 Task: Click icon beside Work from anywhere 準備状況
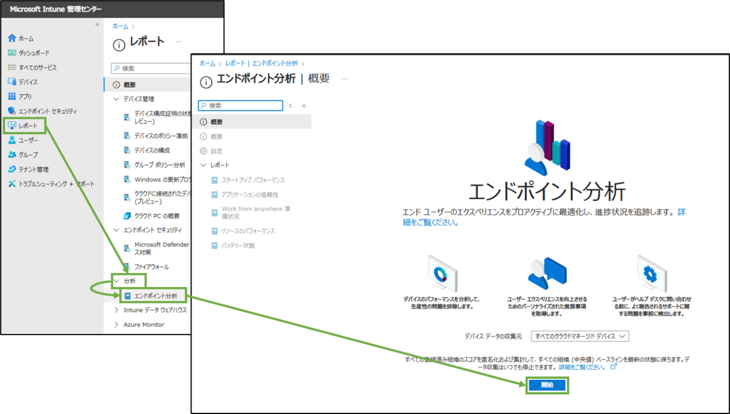(x=214, y=213)
